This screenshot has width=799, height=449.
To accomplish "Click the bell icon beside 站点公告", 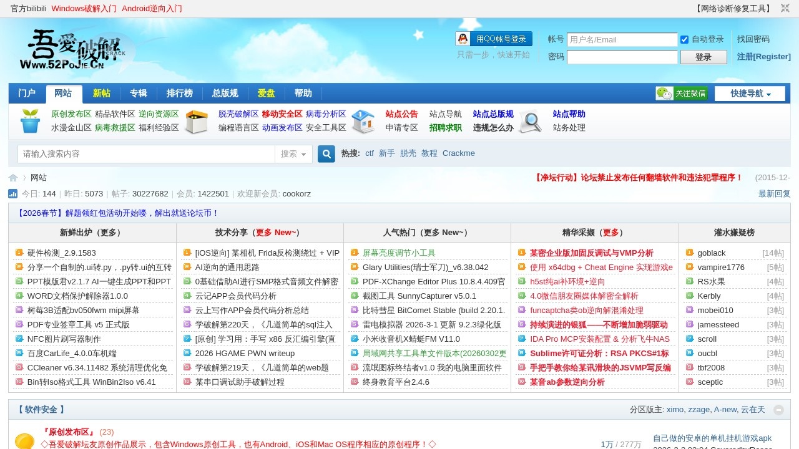I will click(x=363, y=122).
